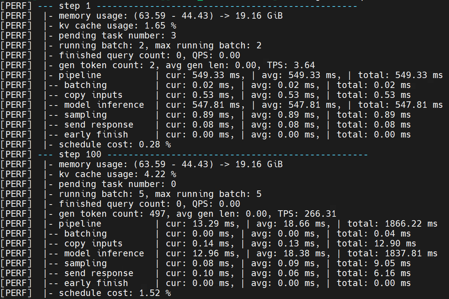Select the "kv cache usage: 4.22 %" line
Image resolution: width=449 pixels, height=299 pixels.
tap(117, 174)
